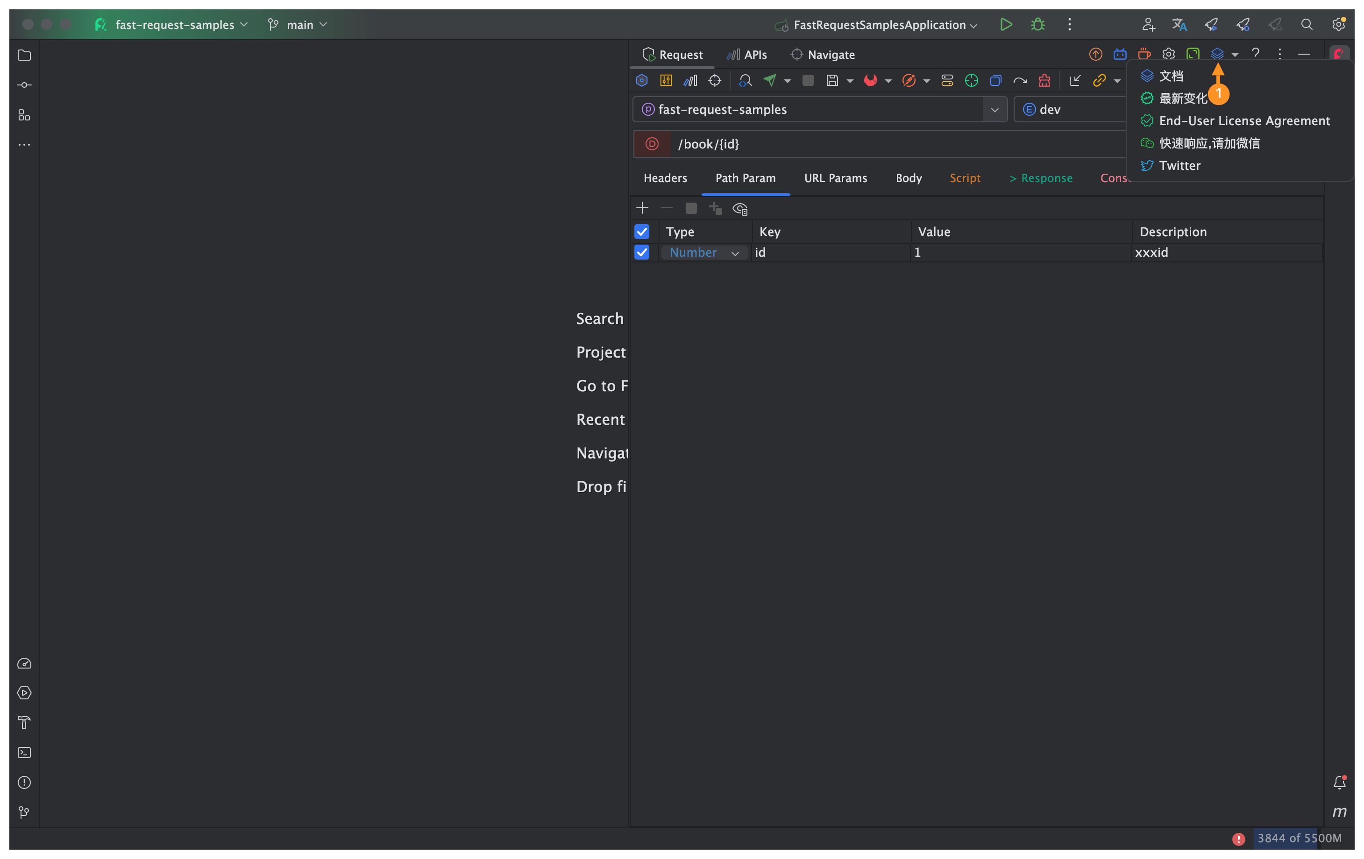
Task: Click the memory indicator 3844 of 5500M
Action: coord(1299,838)
